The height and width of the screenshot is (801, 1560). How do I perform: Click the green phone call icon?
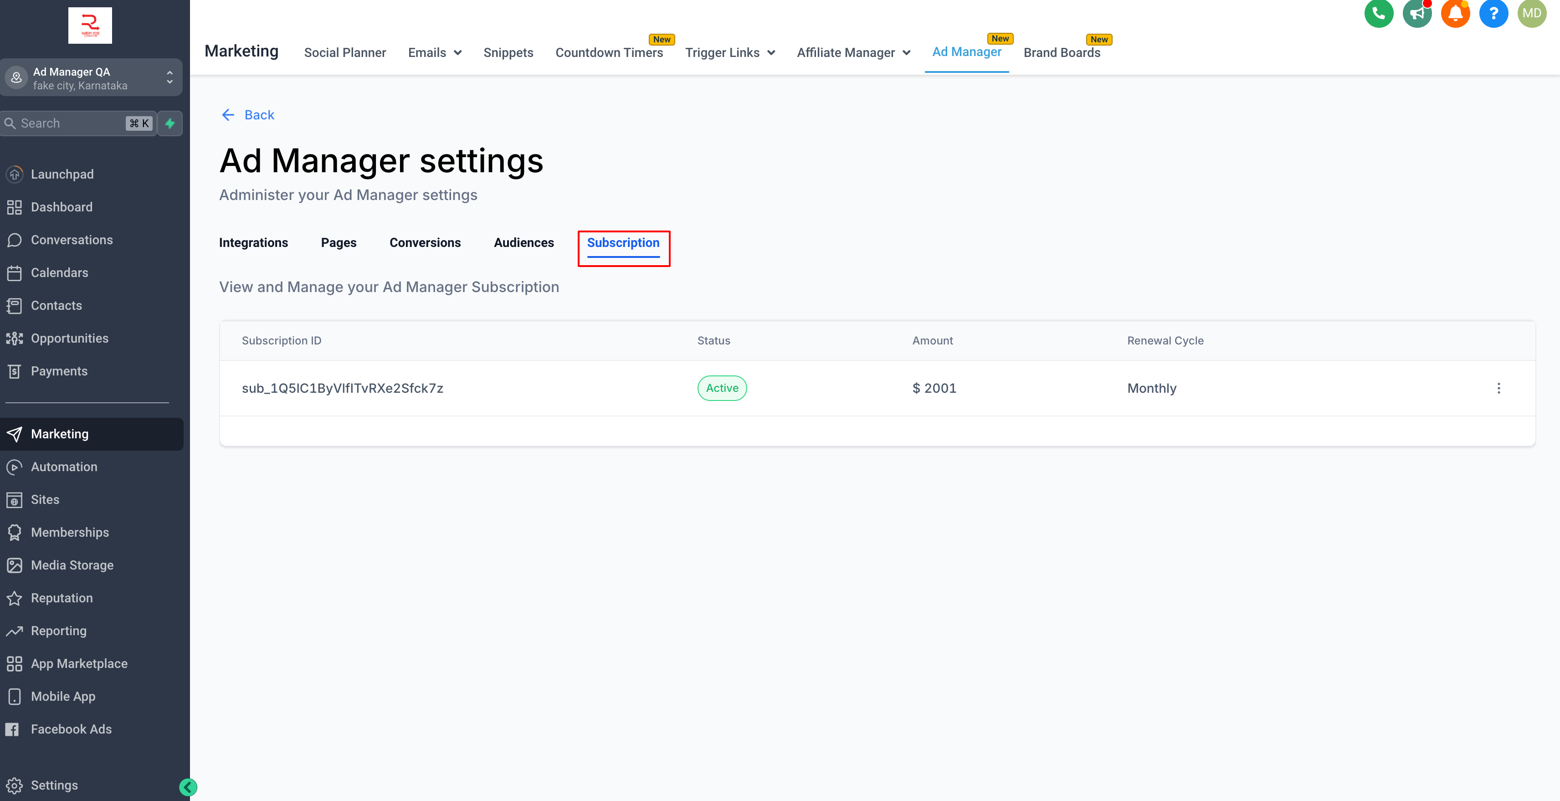1378,13
